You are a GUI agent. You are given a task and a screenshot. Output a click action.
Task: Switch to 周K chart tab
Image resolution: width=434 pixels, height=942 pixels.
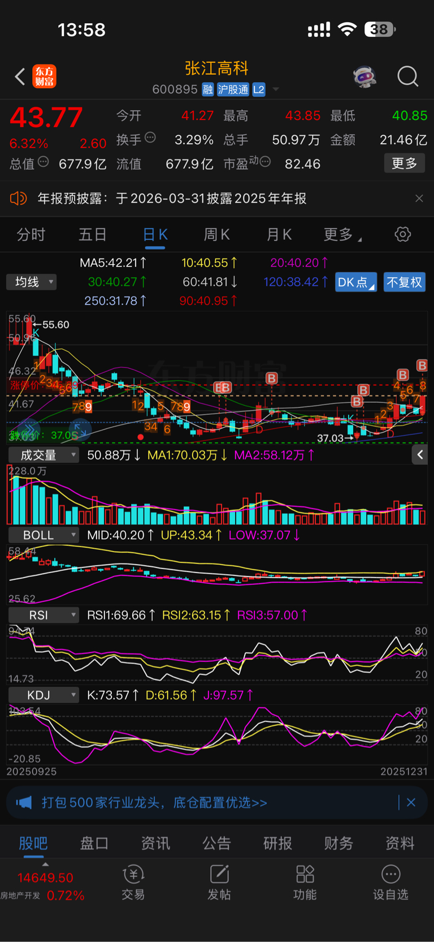pos(217,234)
